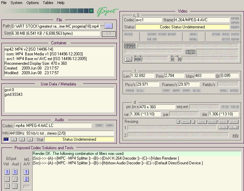Select audio stream 2 button
Image resolution: width=244 pixels, height=191 pixels.
pos(14,139)
